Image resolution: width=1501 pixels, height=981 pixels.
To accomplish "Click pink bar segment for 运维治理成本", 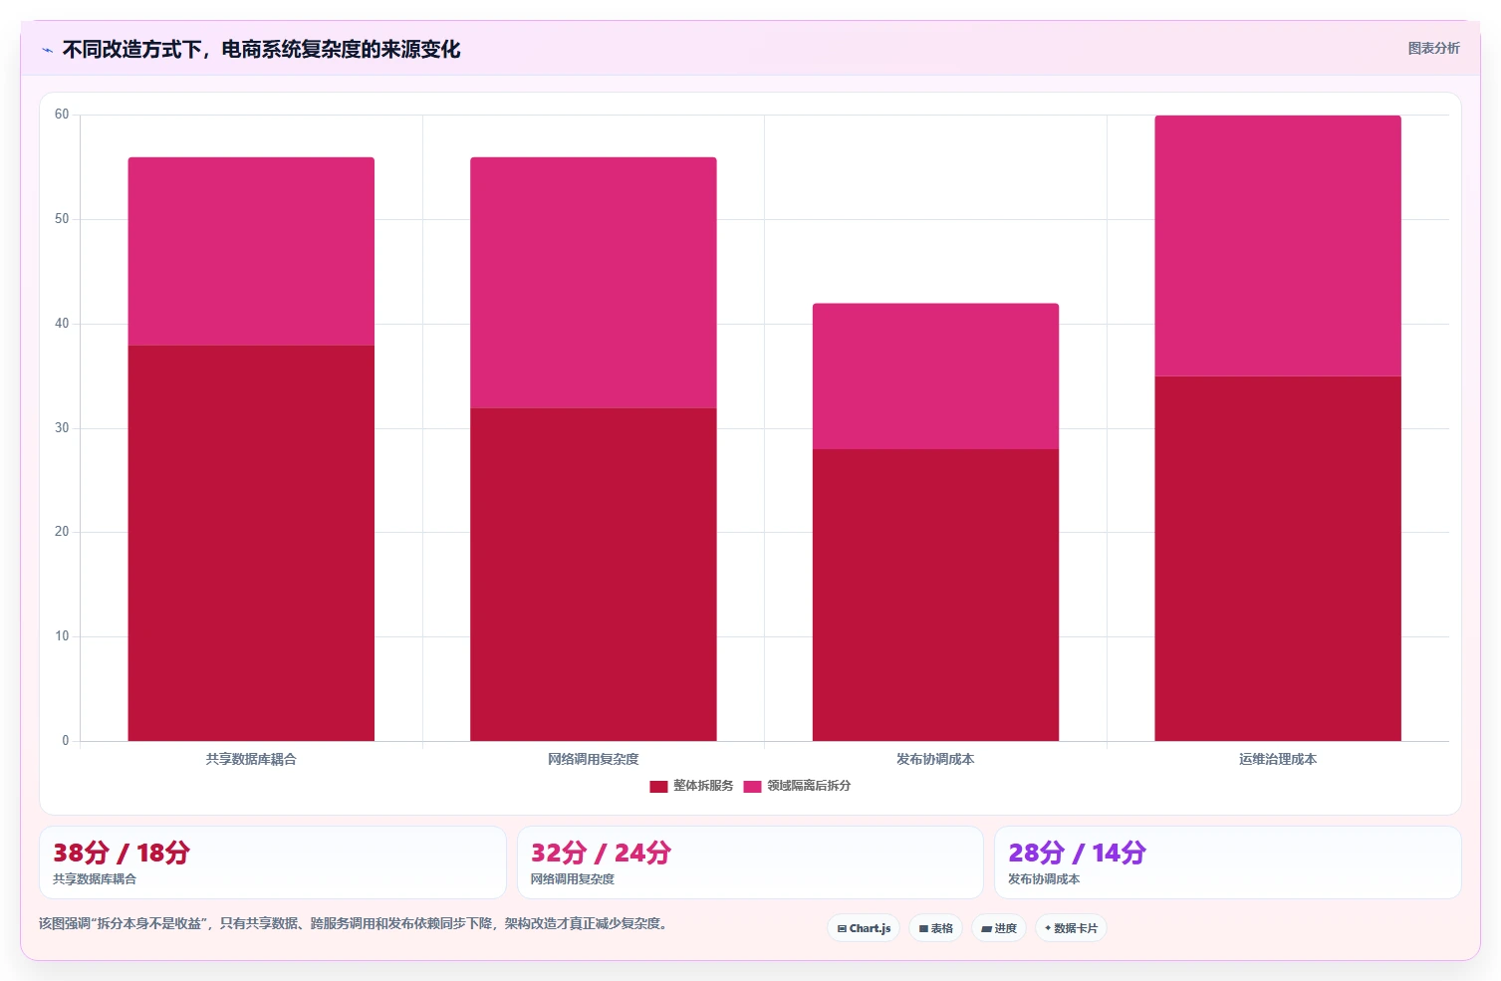I will [1278, 246].
